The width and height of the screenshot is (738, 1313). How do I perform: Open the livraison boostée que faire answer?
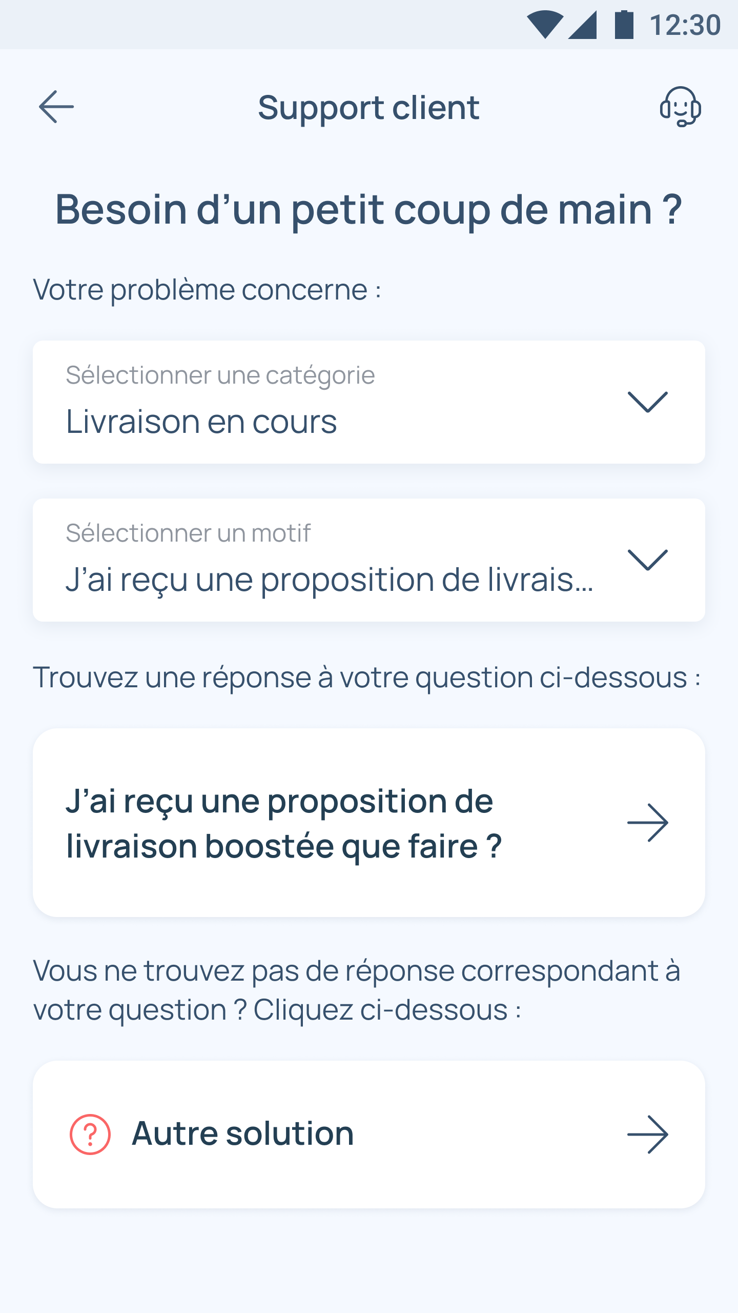click(x=369, y=823)
